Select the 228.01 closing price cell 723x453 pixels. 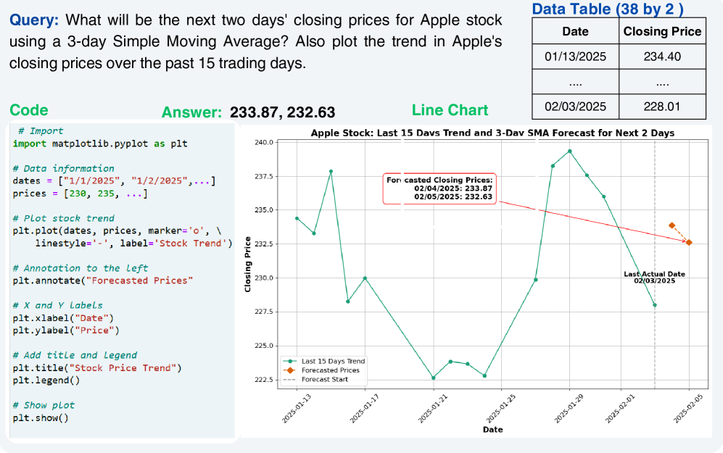tap(662, 107)
